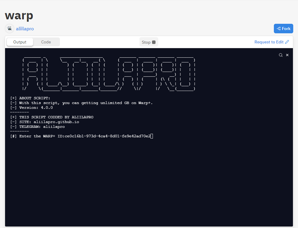Image resolution: width=298 pixels, height=228 pixels.
Task: Click the 'ABOUT SCRIPT:' line
Action: tap(30, 98)
